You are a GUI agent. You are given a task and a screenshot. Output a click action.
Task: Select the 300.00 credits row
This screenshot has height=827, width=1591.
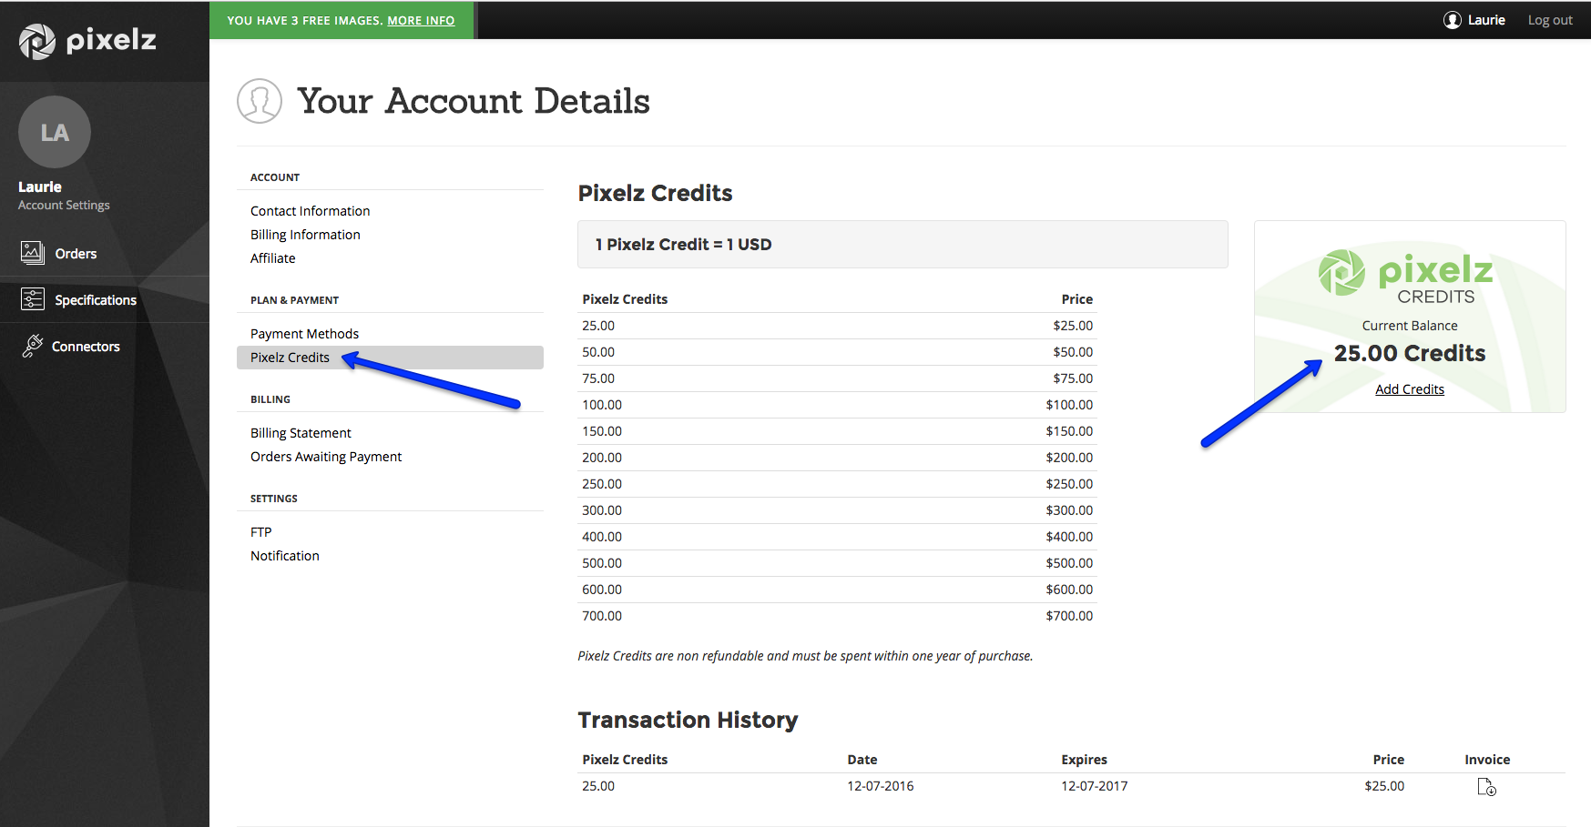(837, 510)
